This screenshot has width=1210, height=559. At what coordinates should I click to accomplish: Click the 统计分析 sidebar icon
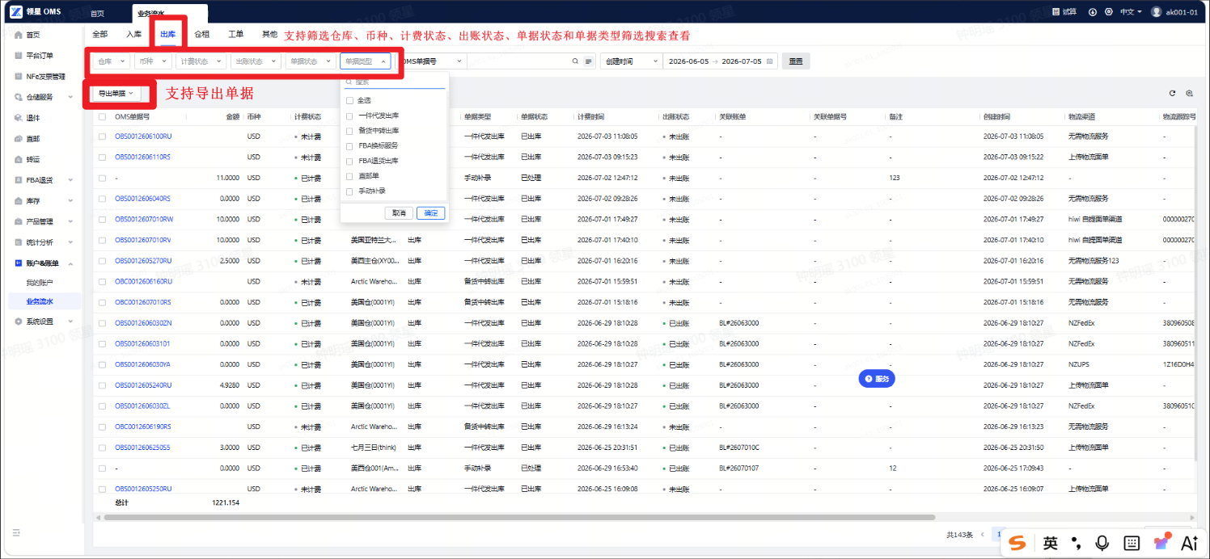[x=18, y=242]
